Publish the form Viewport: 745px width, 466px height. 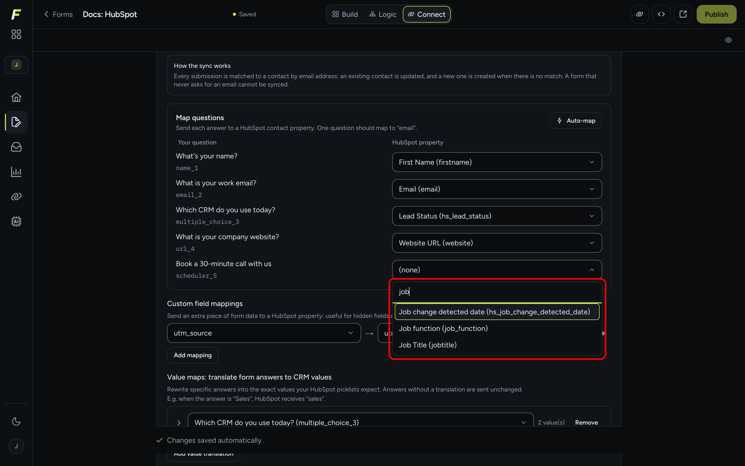(x=716, y=14)
